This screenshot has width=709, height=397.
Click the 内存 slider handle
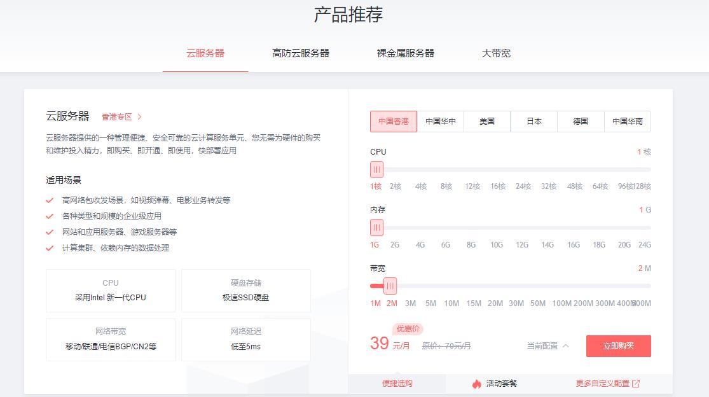pos(376,227)
